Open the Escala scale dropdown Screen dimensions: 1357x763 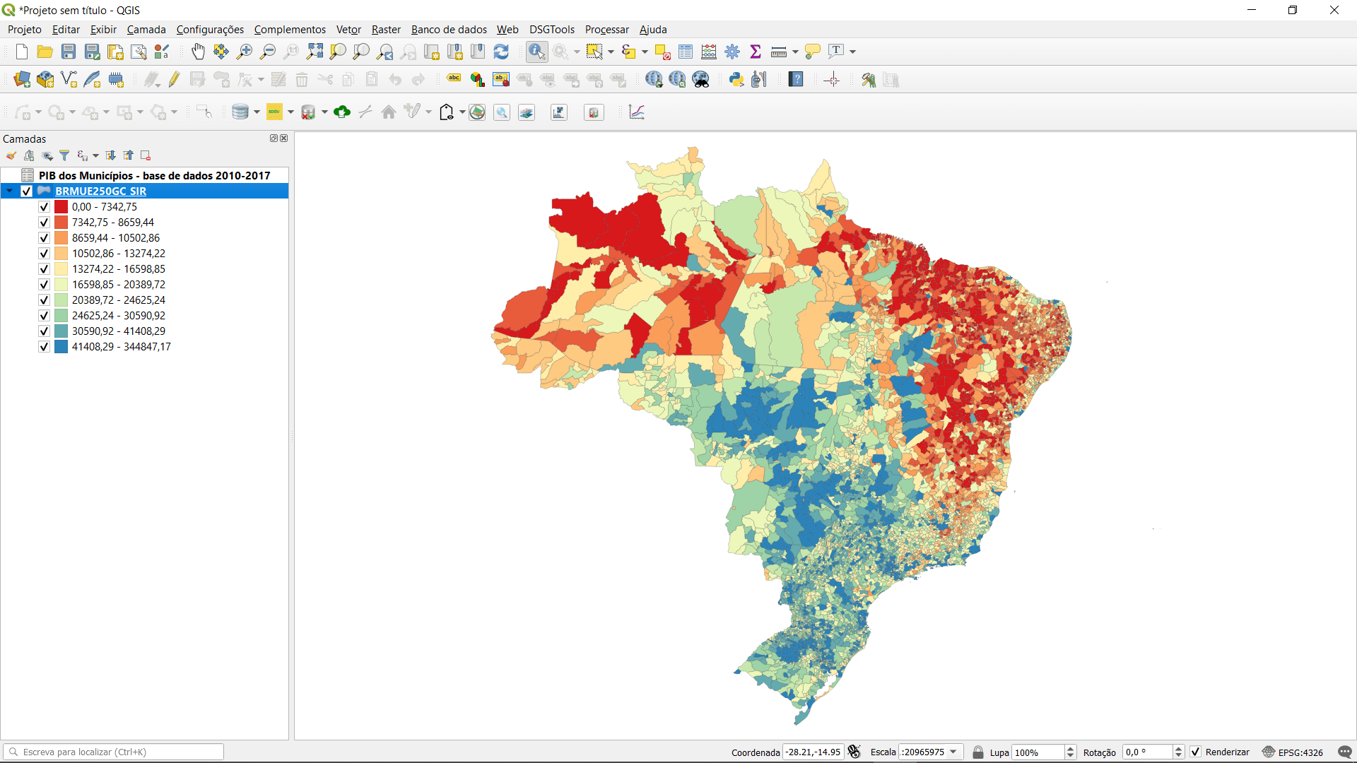click(953, 752)
